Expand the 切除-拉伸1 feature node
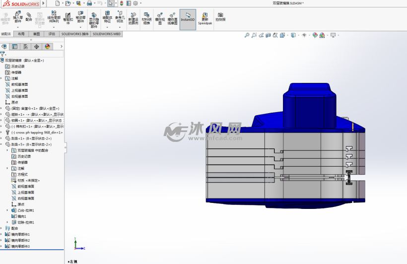 click(7, 222)
